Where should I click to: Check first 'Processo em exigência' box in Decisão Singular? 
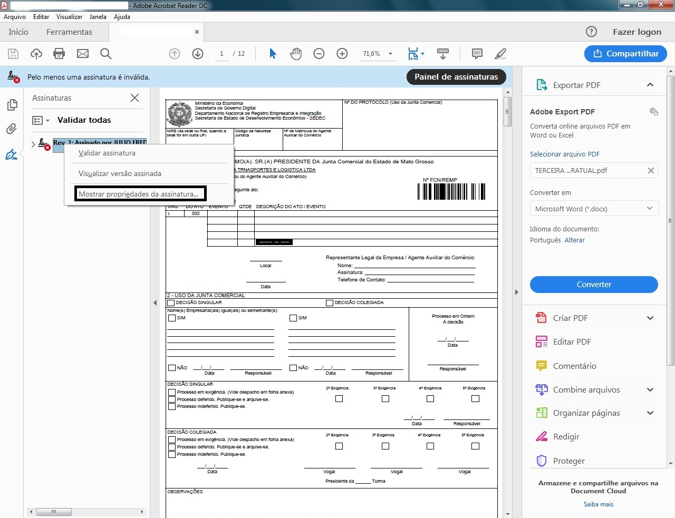click(172, 393)
